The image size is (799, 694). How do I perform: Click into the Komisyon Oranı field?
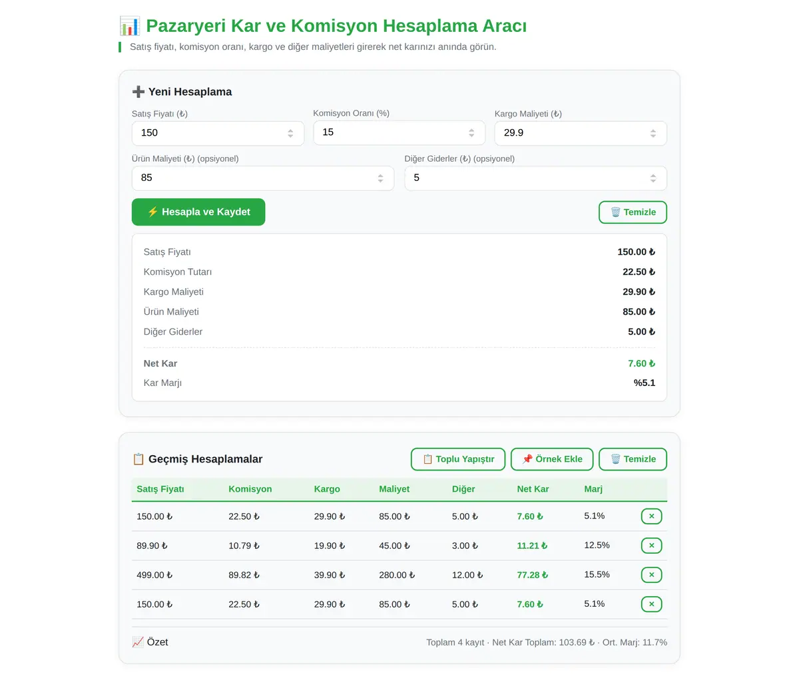400,132
